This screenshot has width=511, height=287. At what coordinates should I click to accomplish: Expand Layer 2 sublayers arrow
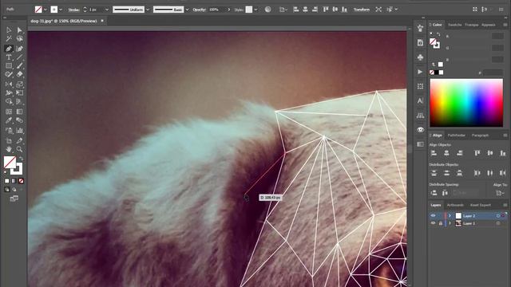(x=450, y=216)
